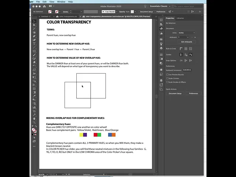The height and width of the screenshot is (177, 236).
Task: Select the Scale tool
Action: pyautogui.click(x=34, y=70)
